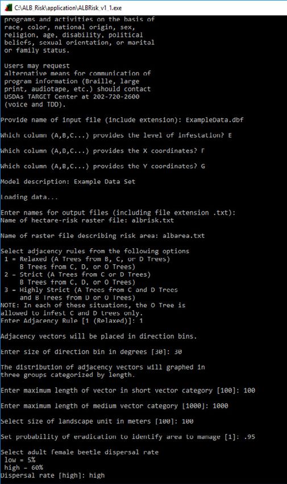287x484 pixels.
Task: Click the medium vector category value 1000
Action: click(220, 405)
